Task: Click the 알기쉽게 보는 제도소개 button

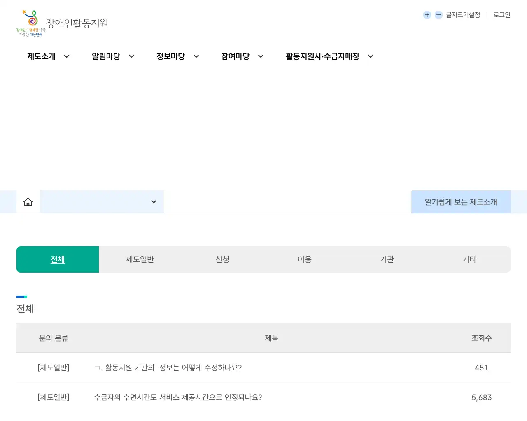Action: point(460,201)
